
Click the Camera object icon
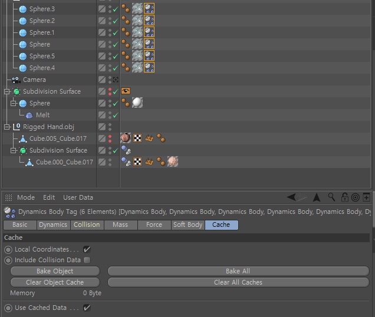pos(16,80)
